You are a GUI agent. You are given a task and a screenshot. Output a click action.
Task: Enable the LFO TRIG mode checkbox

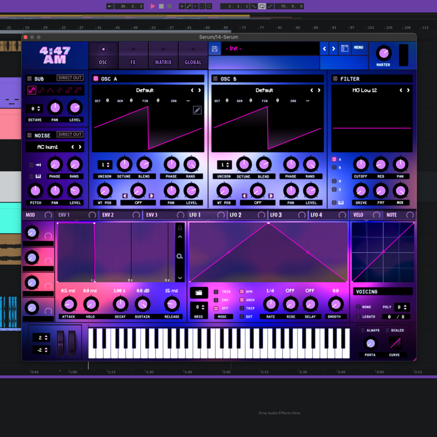coord(216,292)
